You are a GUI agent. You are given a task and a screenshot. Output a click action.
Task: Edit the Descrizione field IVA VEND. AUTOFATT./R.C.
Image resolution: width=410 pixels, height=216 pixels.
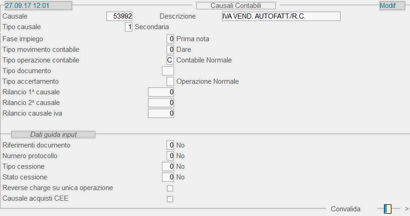coord(281,16)
